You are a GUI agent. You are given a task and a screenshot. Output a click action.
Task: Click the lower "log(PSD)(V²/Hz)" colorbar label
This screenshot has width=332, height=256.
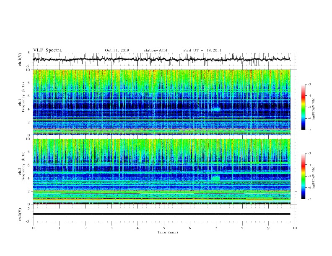tap(314, 178)
